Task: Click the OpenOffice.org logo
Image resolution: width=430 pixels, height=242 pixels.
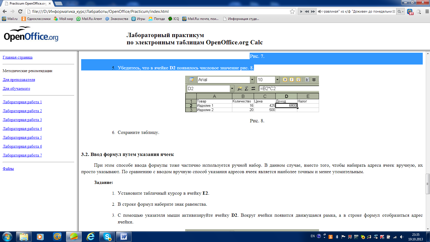Action: pos(31,34)
